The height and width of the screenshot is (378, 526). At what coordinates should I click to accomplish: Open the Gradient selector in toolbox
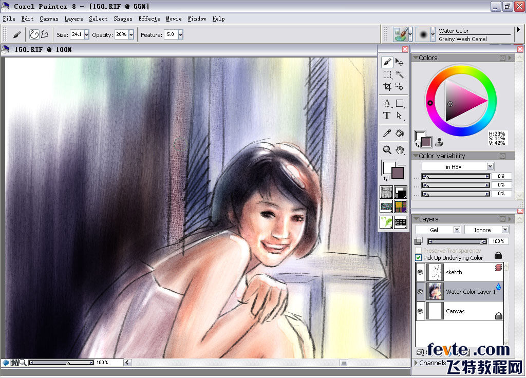pyautogui.click(x=401, y=193)
